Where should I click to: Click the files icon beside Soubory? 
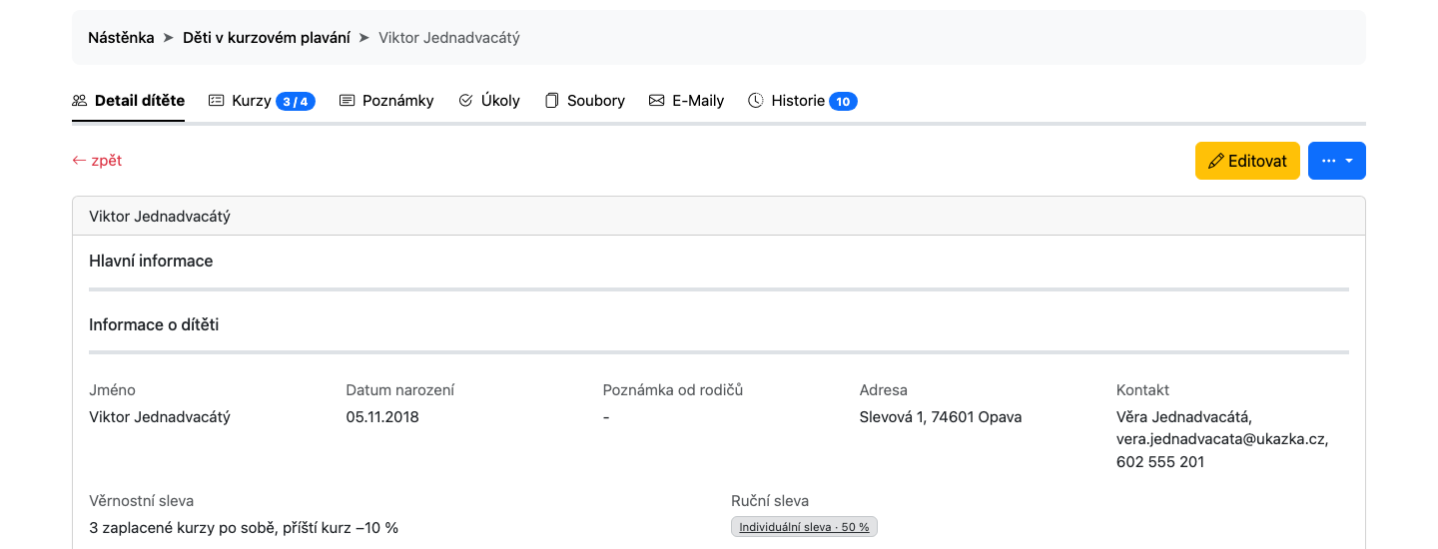coord(551,101)
